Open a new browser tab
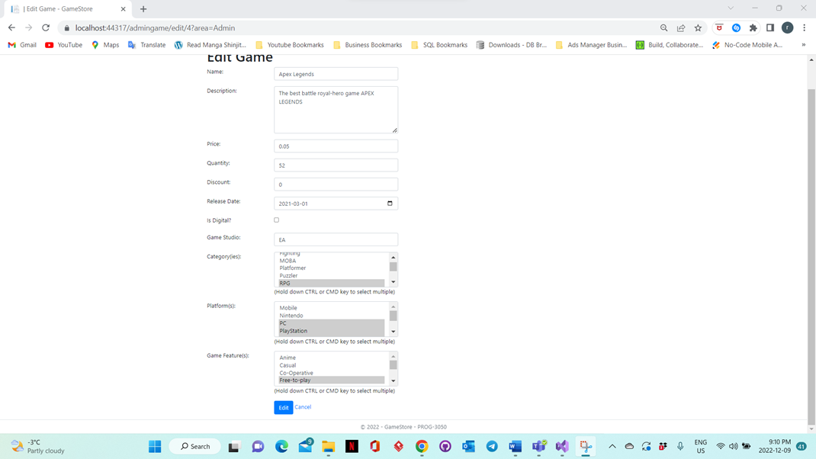Viewport: 816px width, 459px height. pyautogui.click(x=143, y=10)
